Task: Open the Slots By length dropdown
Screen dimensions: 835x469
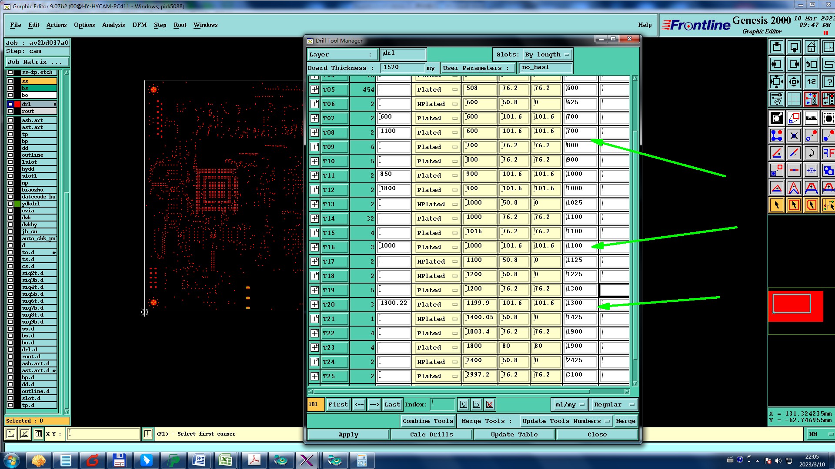Action: point(547,55)
